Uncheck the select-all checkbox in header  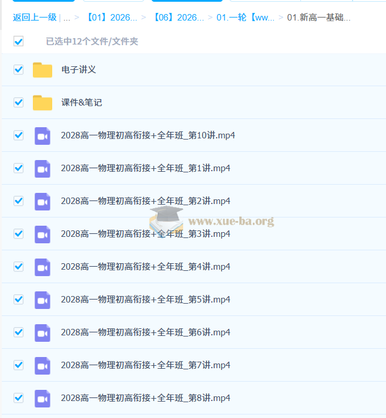(18, 42)
